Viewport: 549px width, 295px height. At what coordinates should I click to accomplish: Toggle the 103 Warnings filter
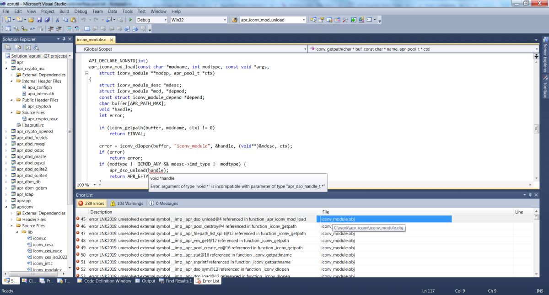pos(127,203)
